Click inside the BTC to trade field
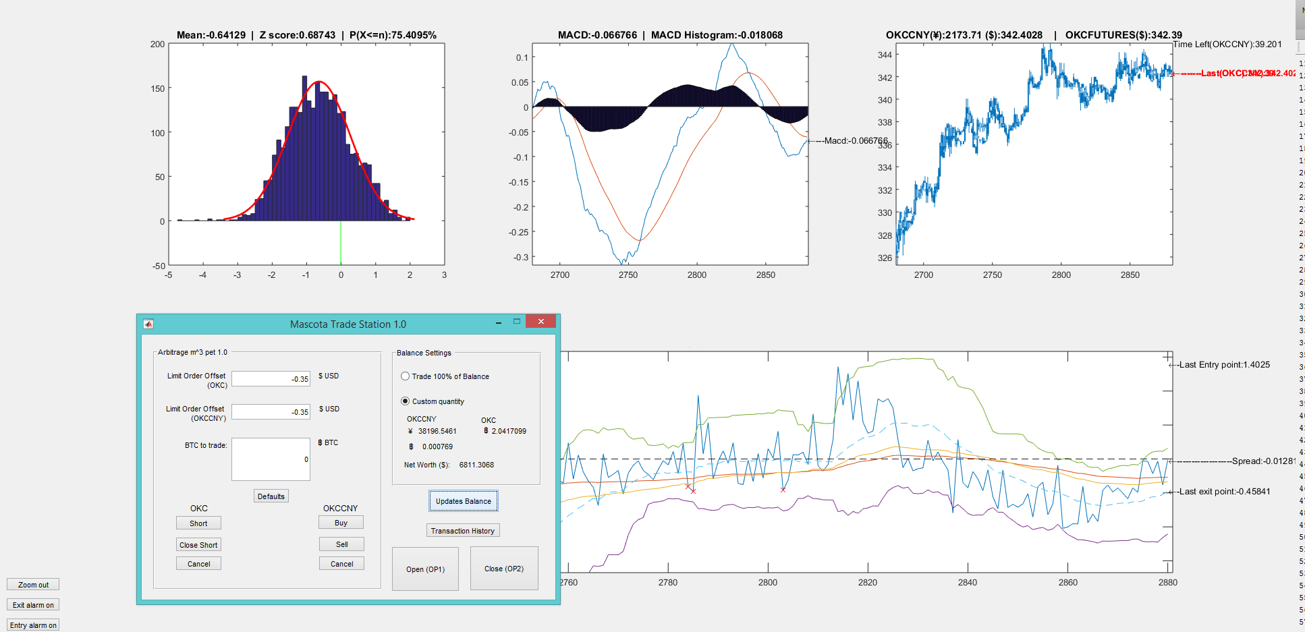Image resolution: width=1305 pixels, height=632 pixels. pyautogui.click(x=270, y=459)
